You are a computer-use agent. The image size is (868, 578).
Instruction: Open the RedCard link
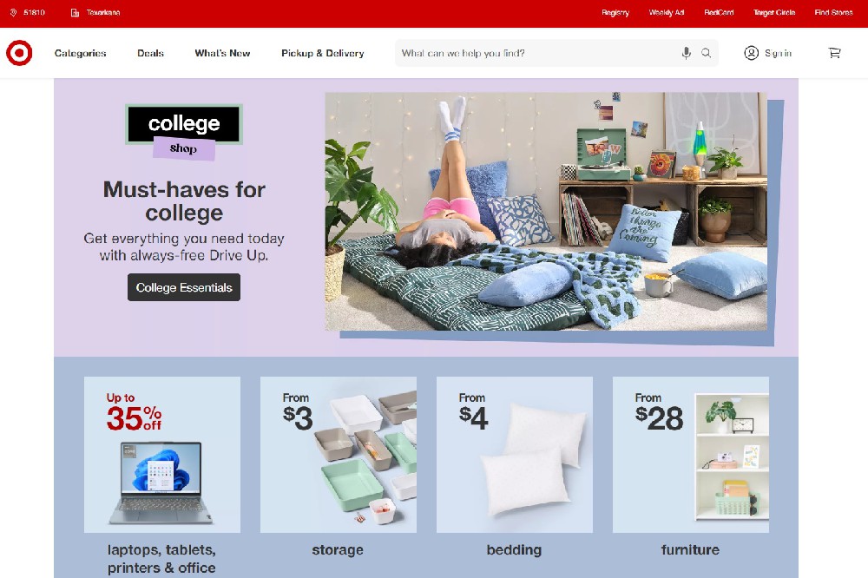(x=719, y=12)
